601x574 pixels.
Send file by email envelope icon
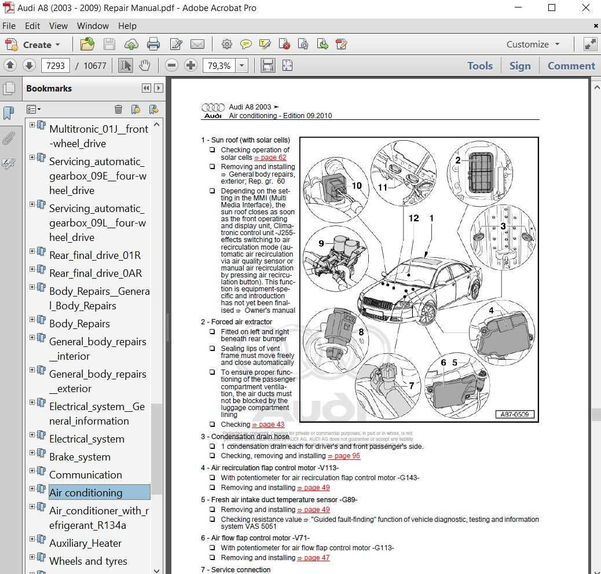tap(197, 45)
